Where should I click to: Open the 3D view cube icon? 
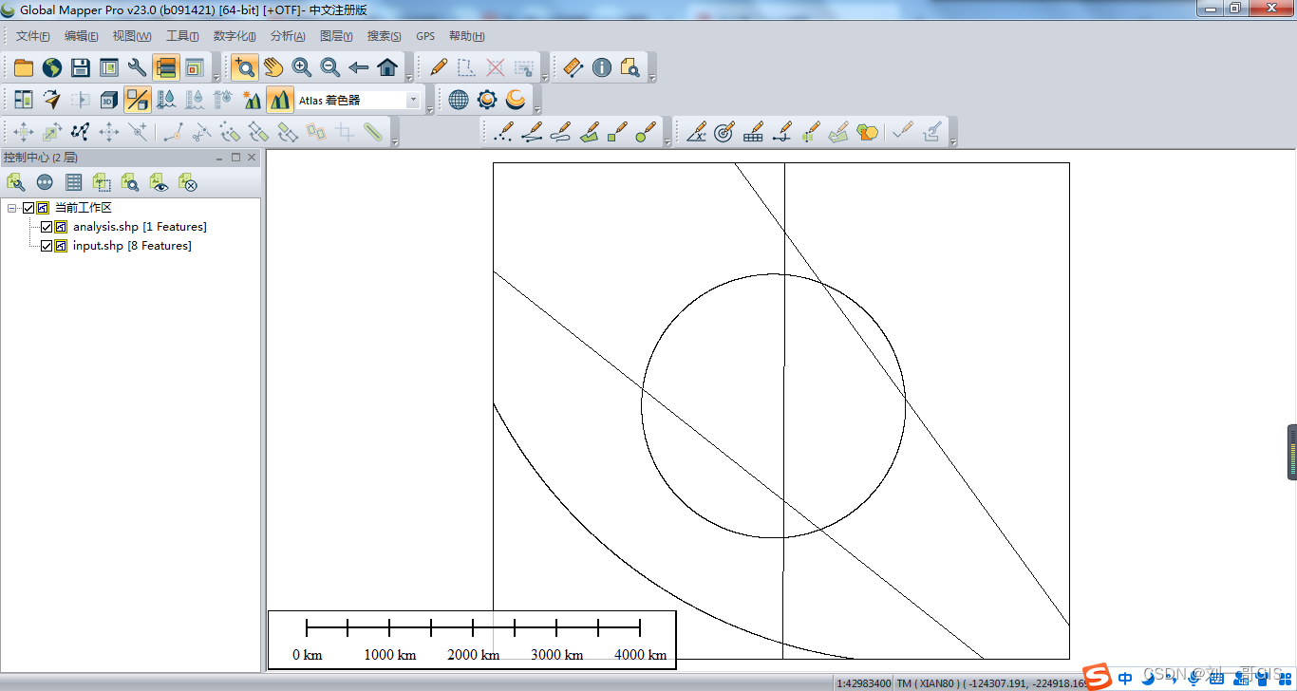pyautogui.click(x=108, y=99)
